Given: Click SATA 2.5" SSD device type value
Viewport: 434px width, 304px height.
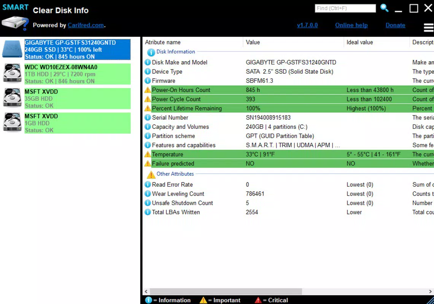Looking at the screenshot, I should pos(289,71).
